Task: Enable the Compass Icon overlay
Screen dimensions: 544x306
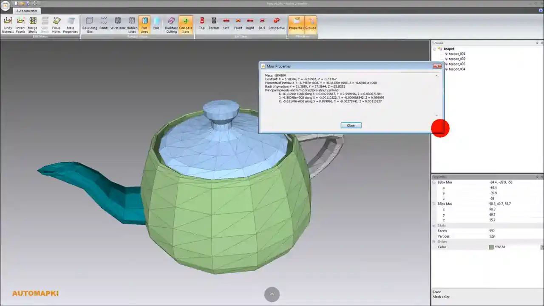Action: (x=185, y=24)
